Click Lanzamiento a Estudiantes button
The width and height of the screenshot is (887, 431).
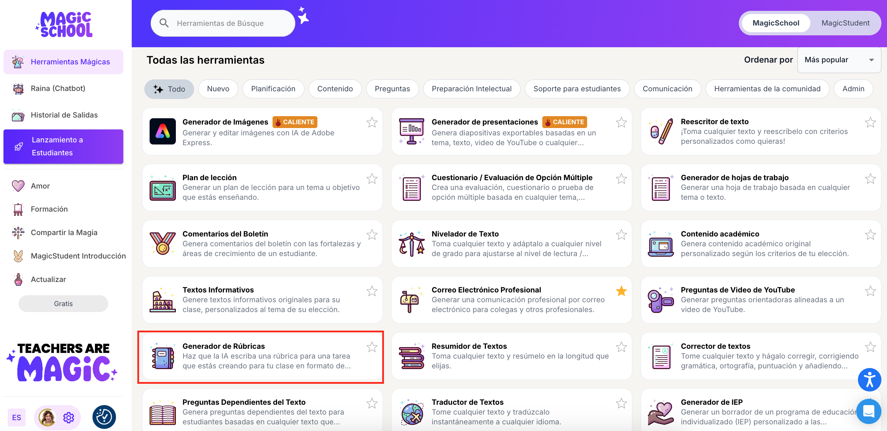click(x=63, y=146)
